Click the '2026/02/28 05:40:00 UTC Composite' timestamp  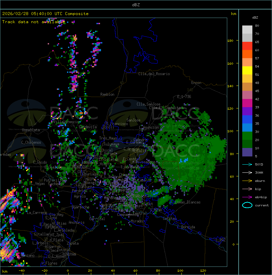click(x=45, y=14)
